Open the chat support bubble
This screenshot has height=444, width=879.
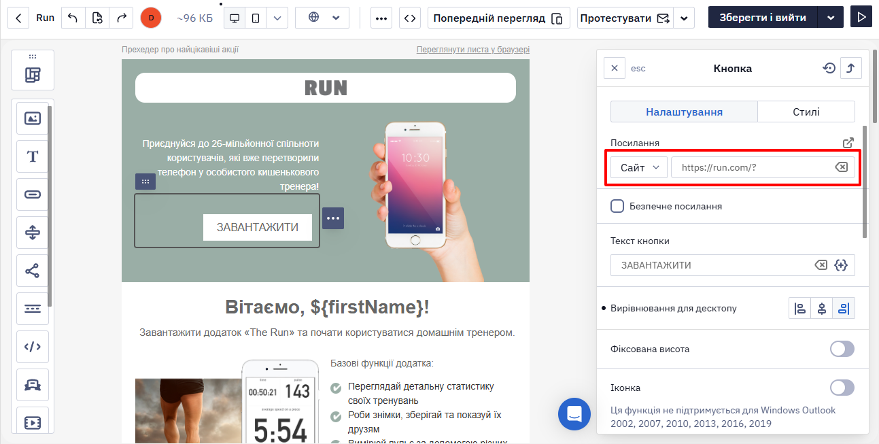(x=574, y=414)
